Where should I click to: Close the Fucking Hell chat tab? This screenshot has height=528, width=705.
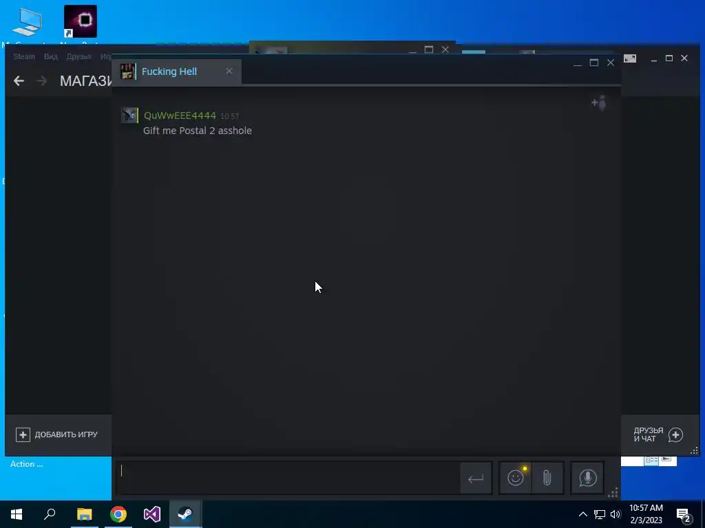point(229,71)
